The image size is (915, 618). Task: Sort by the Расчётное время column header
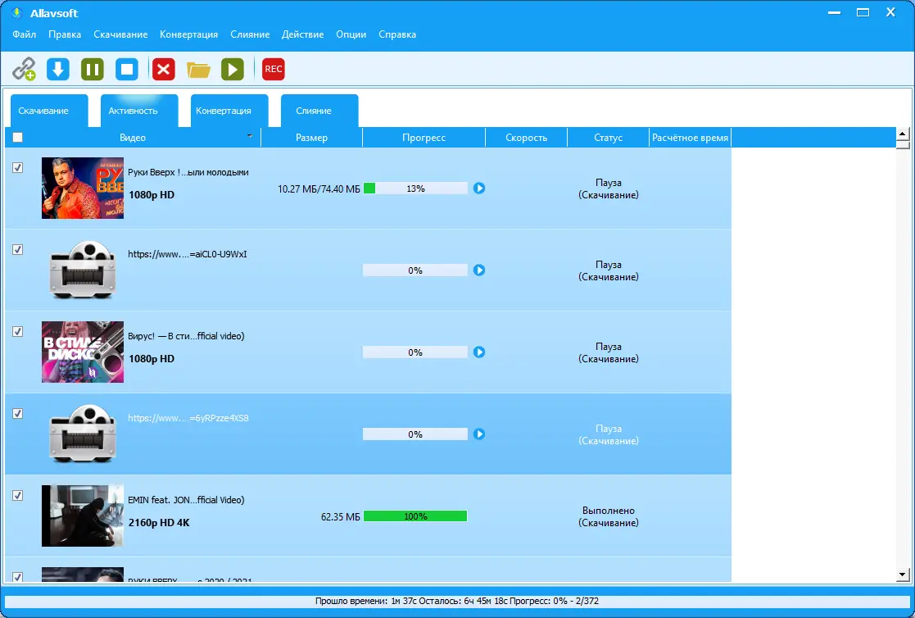(x=690, y=137)
